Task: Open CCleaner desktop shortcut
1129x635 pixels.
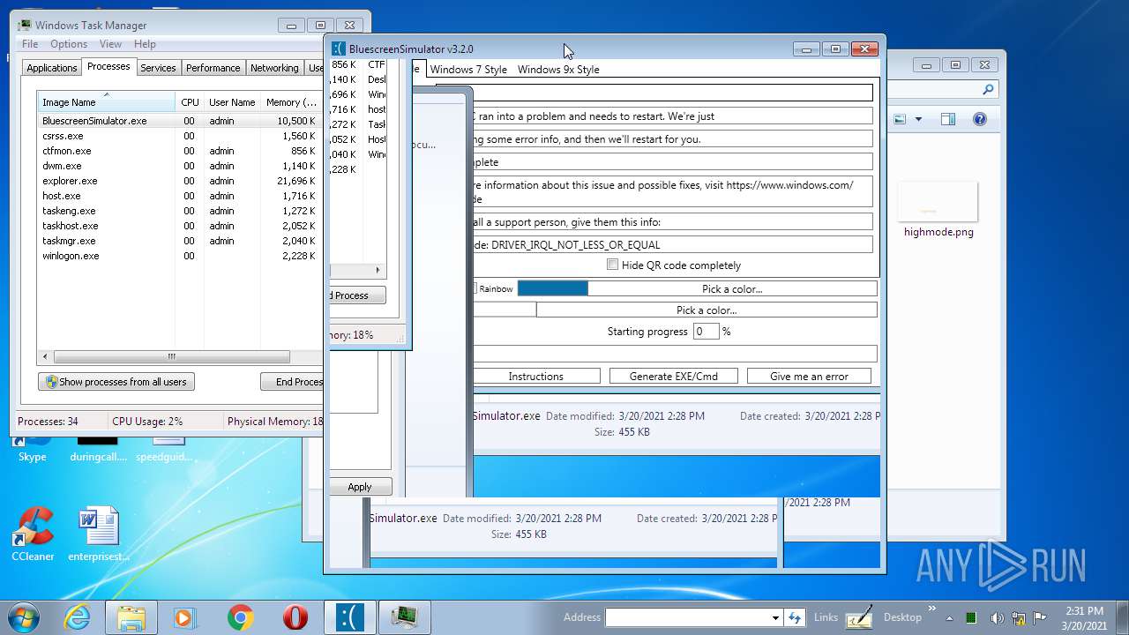Action: [33, 534]
